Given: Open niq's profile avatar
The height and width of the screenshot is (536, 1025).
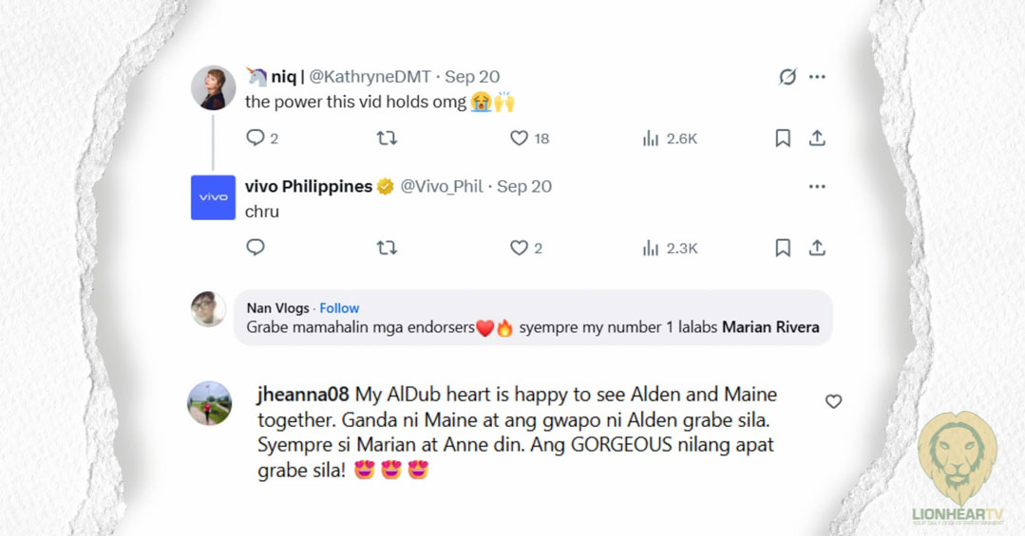Looking at the screenshot, I should point(213,88).
